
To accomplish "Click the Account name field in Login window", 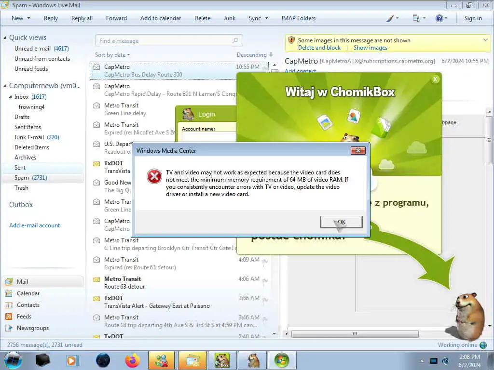I will click(x=209, y=136).
